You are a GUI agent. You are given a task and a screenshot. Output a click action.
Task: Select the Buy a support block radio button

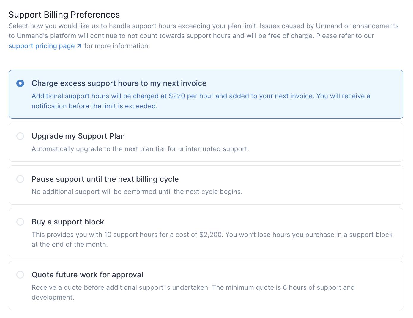[x=20, y=222]
